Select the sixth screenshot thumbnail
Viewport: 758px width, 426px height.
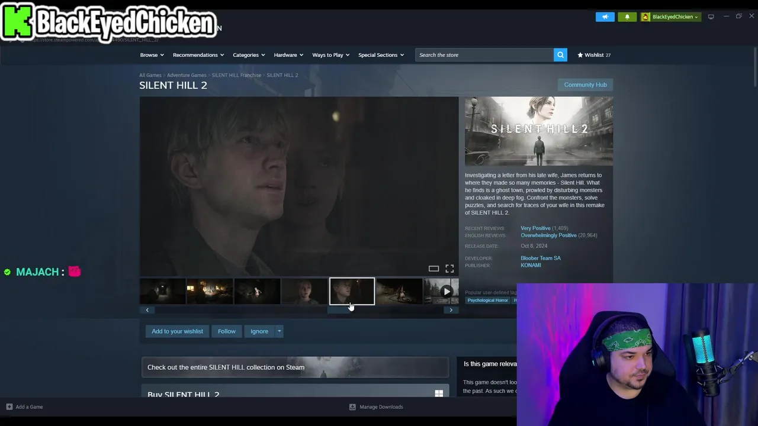[399, 291]
